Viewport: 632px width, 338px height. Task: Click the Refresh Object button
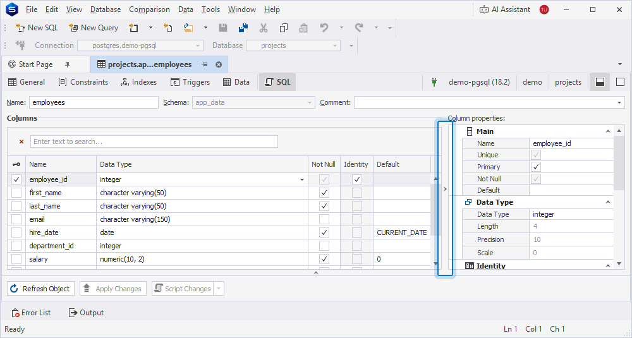(40, 289)
